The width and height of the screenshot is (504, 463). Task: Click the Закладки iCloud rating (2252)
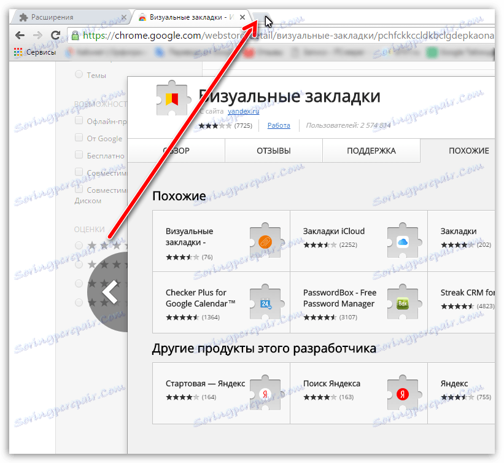(x=330, y=244)
